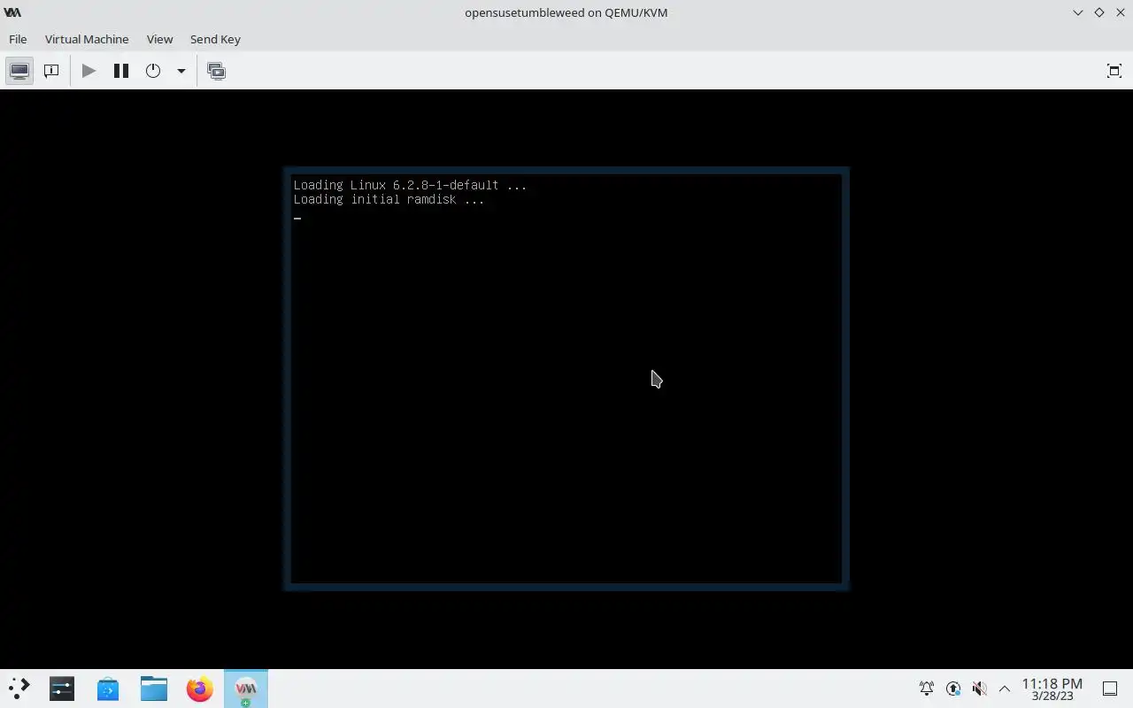Open the manage VM snapshots view
Viewport: 1133px width, 708px height.
tap(216, 71)
